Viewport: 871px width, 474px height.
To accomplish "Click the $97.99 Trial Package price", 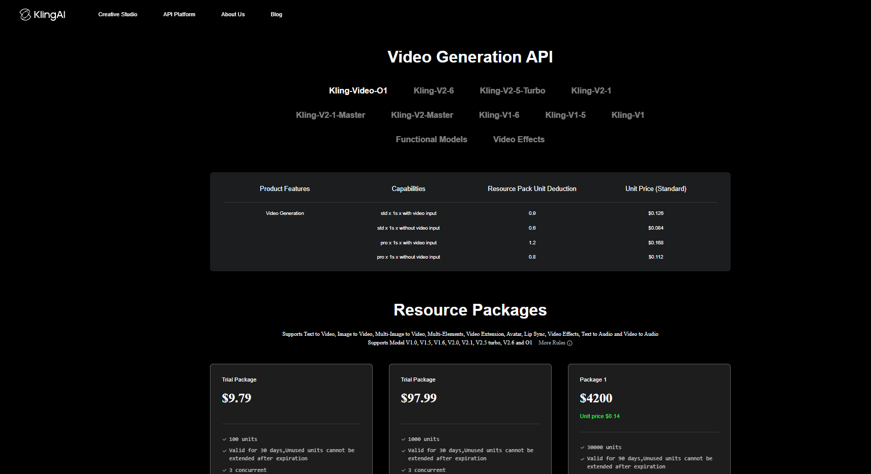I will pyautogui.click(x=418, y=398).
